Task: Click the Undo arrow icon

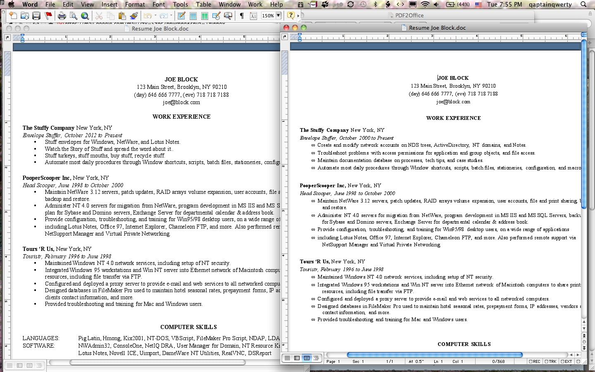Action: (x=147, y=16)
